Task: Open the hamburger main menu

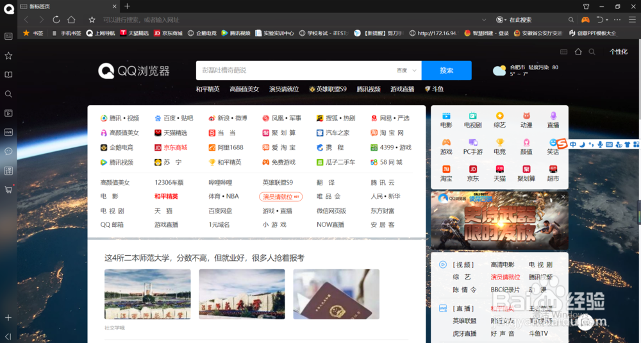Action: click(633, 20)
